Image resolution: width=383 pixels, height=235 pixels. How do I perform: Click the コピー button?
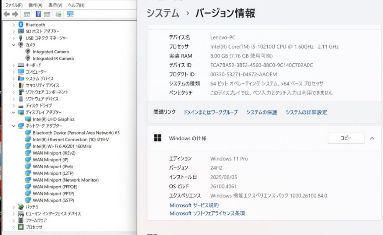coord(346,138)
